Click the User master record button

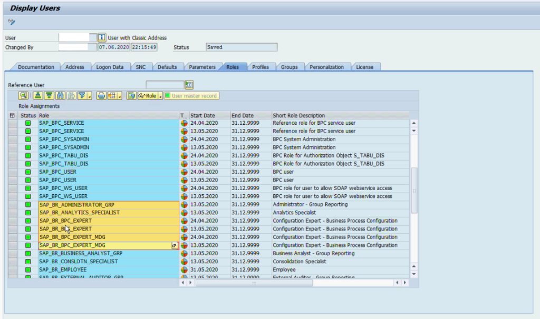191,96
